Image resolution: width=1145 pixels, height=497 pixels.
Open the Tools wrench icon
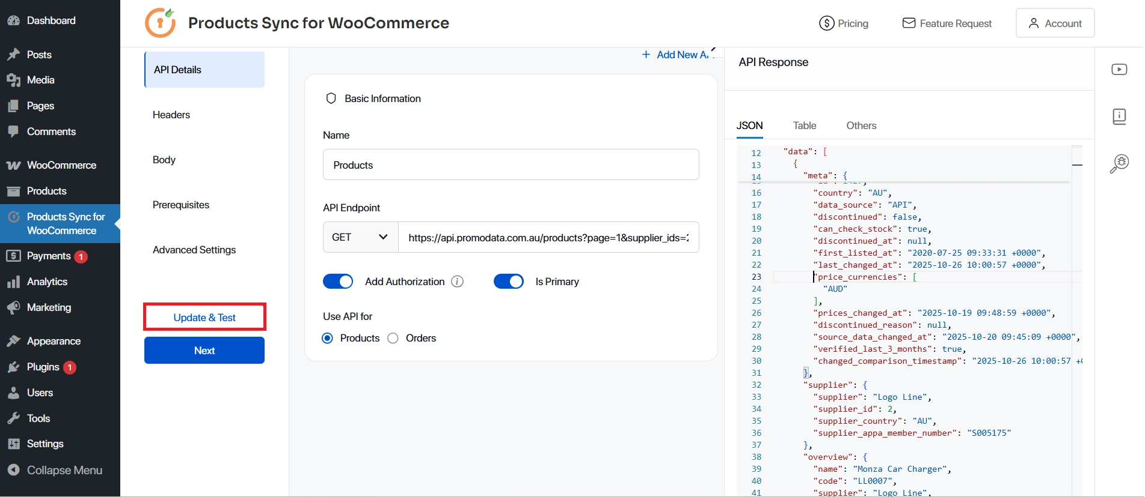pyautogui.click(x=13, y=418)
